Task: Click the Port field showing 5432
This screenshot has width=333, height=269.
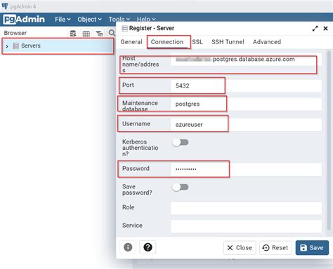Action: [x=246, y=85]
